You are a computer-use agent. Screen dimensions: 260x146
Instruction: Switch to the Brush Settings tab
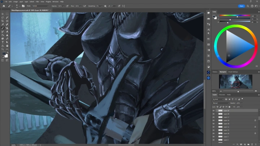pos(233,72)
